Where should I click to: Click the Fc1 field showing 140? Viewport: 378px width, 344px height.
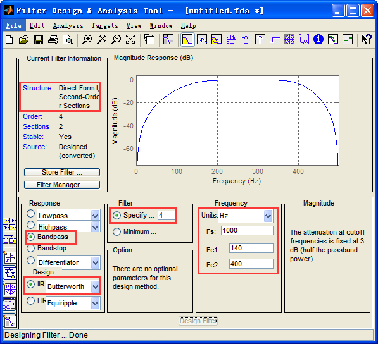[251, 248]
